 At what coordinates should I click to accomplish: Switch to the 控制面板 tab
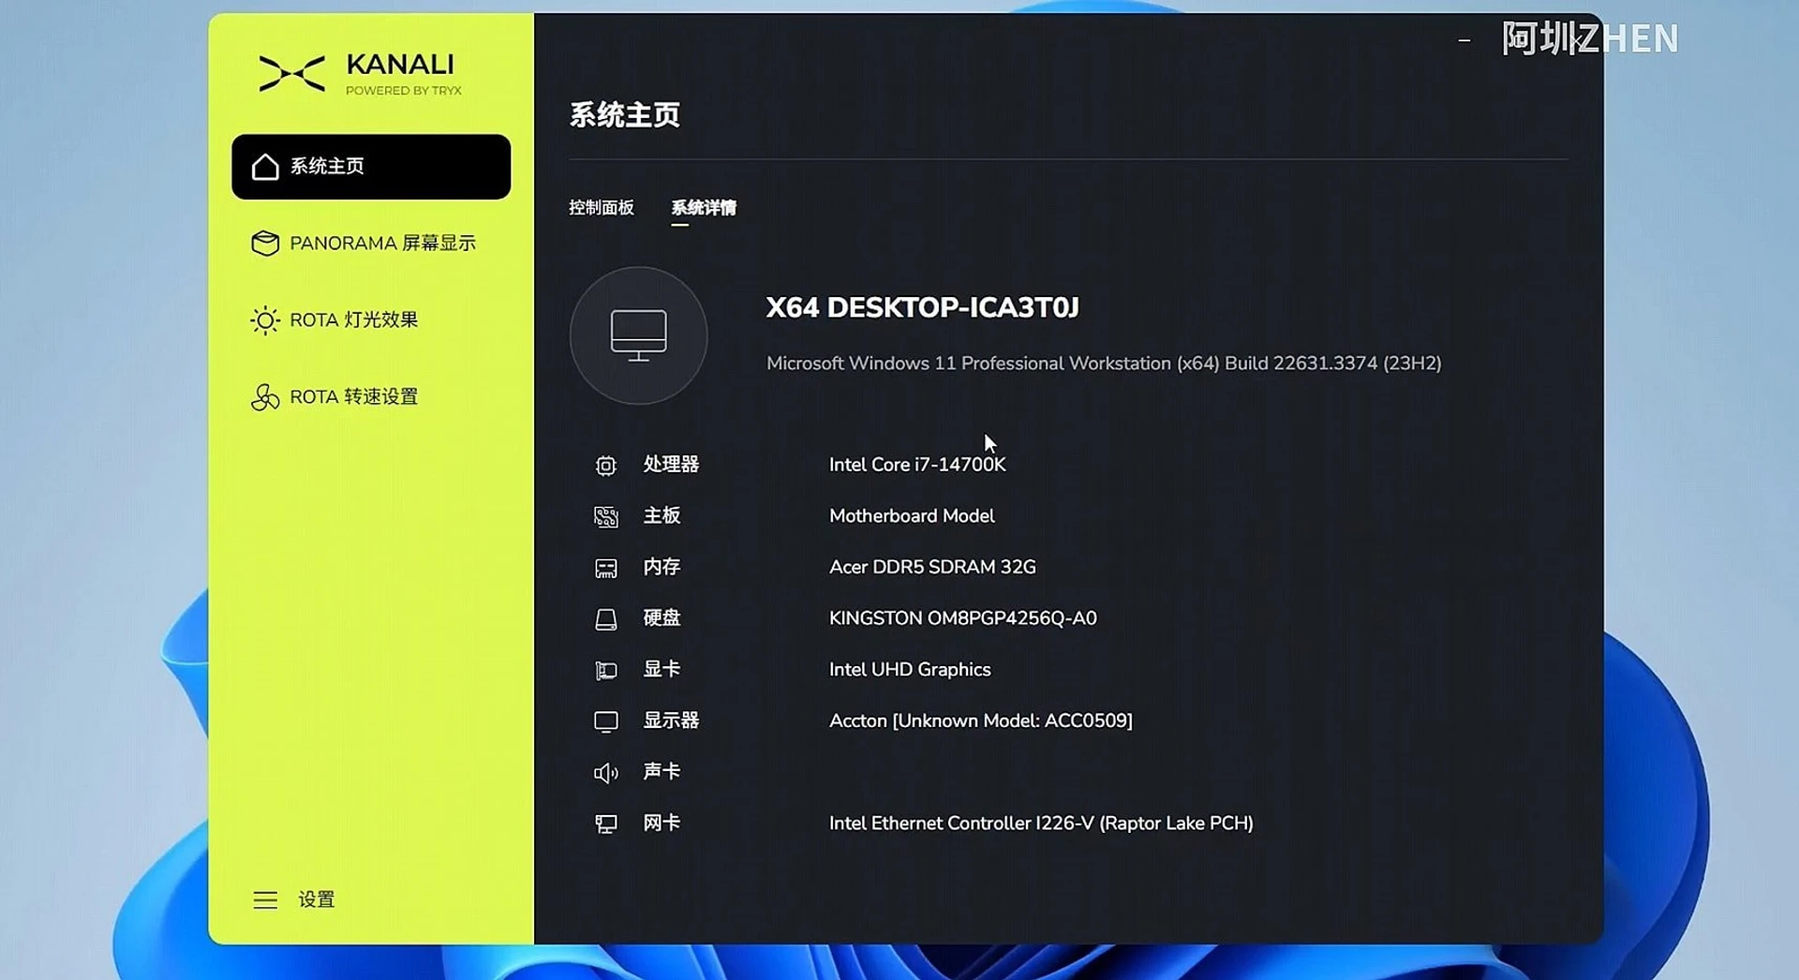(x=602, y=208)
